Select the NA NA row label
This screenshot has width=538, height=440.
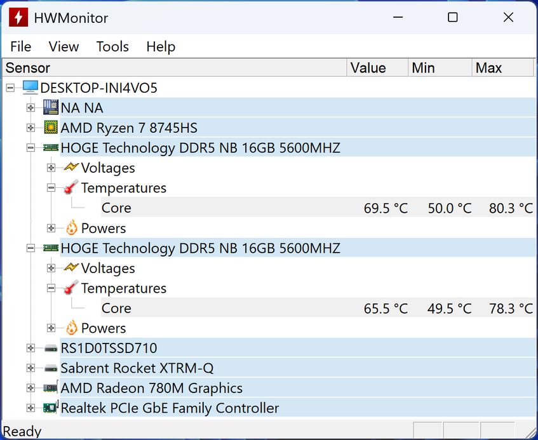82,108
